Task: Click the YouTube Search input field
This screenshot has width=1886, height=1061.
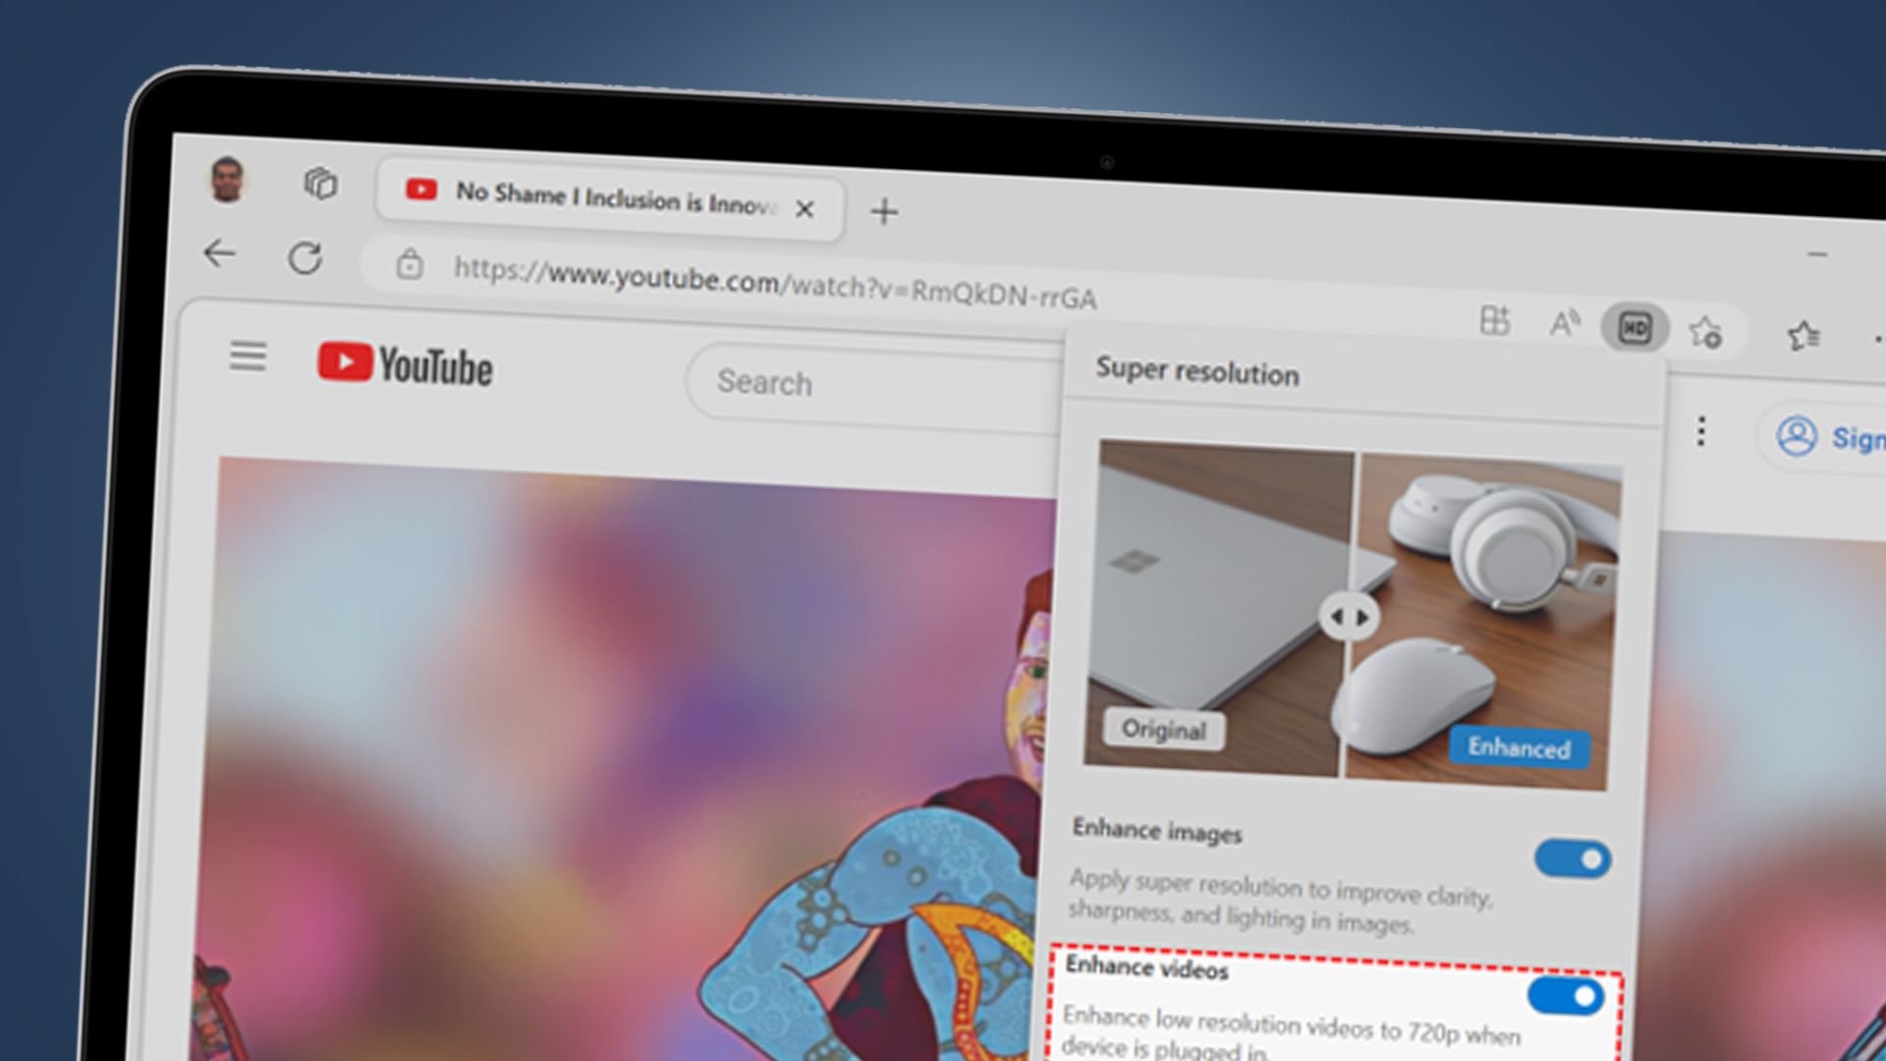Action: pyautogui.click(x=864, y=383)
